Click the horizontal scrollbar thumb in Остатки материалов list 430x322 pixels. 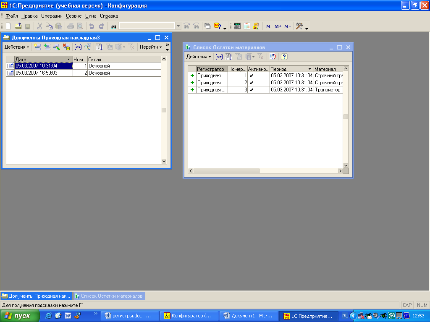coord(226,171)
